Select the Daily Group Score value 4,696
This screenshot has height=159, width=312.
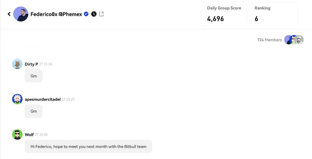pos(215,19)
